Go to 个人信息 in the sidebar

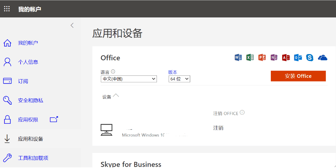point(28,62)
